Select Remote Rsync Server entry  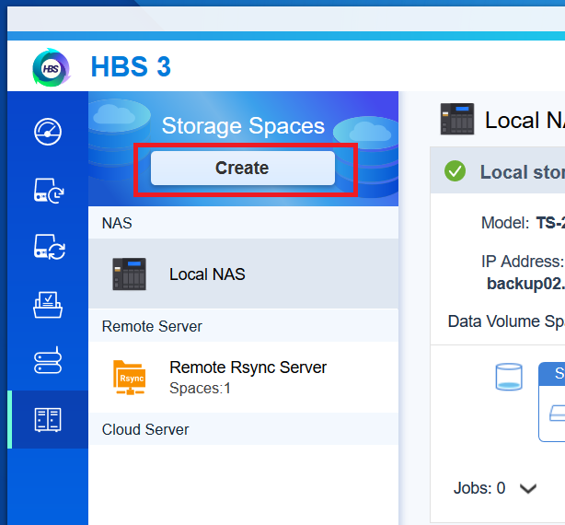pos(243,377)
